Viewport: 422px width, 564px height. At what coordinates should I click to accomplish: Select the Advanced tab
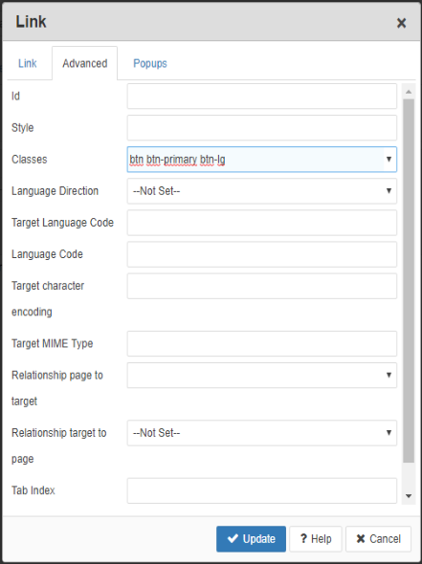tap(84, 63)
